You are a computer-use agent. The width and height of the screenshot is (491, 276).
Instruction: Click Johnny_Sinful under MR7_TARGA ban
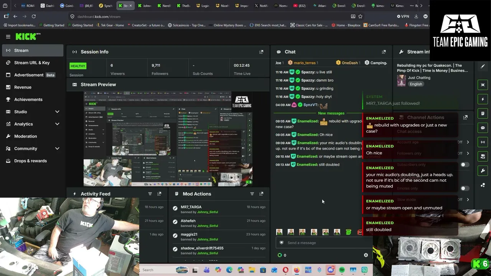pyautogui.click(x=207, y=212)
